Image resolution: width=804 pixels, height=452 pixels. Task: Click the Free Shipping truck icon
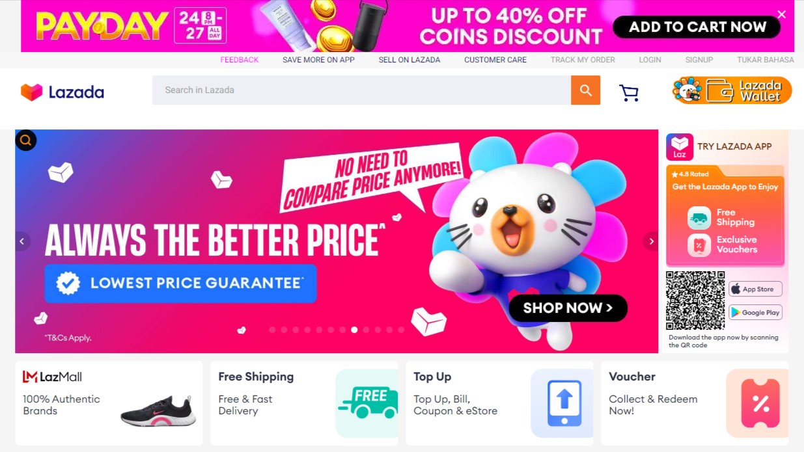[368, 403]
